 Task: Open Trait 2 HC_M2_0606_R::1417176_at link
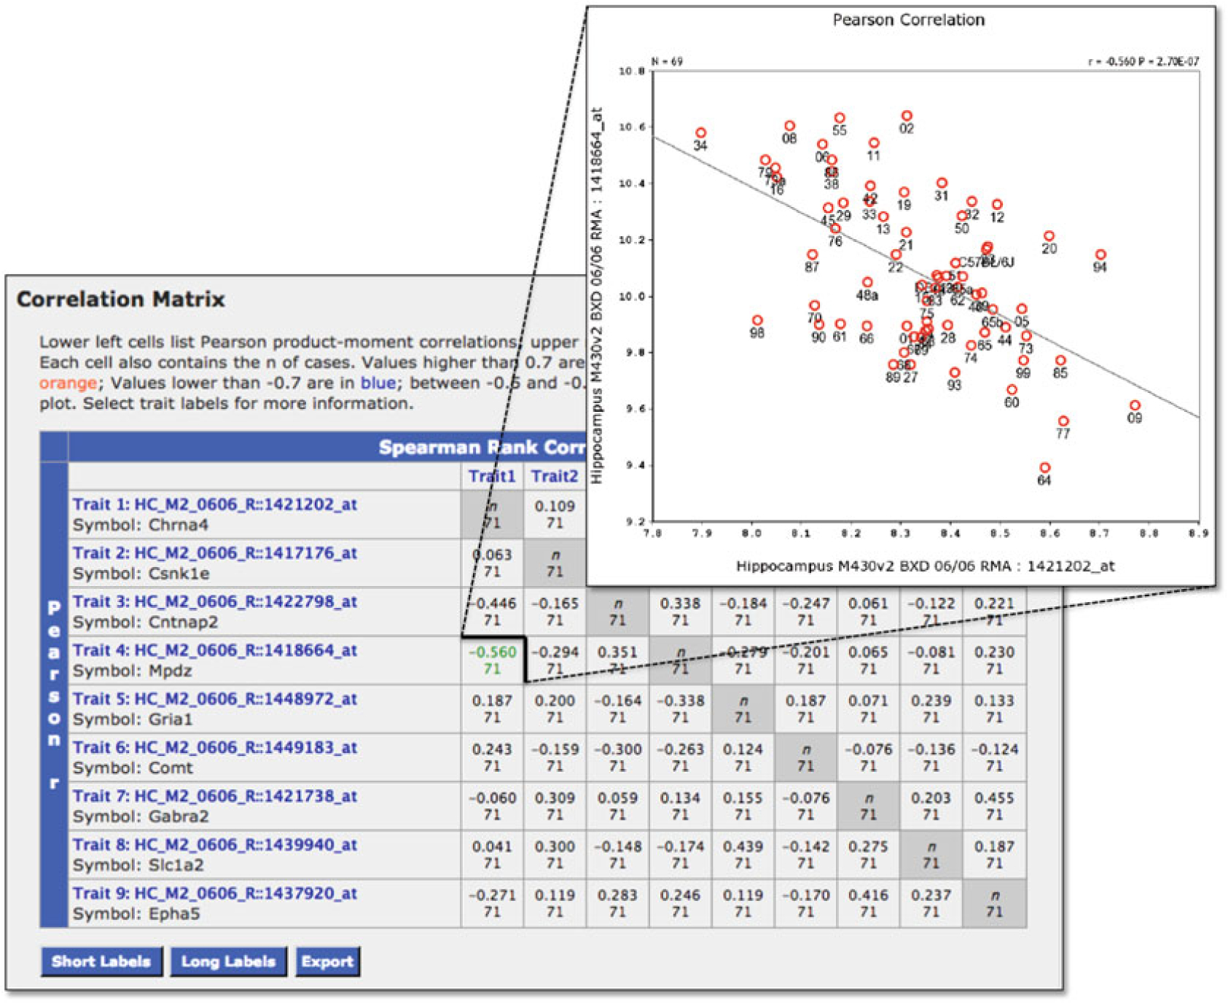point(215,553)
